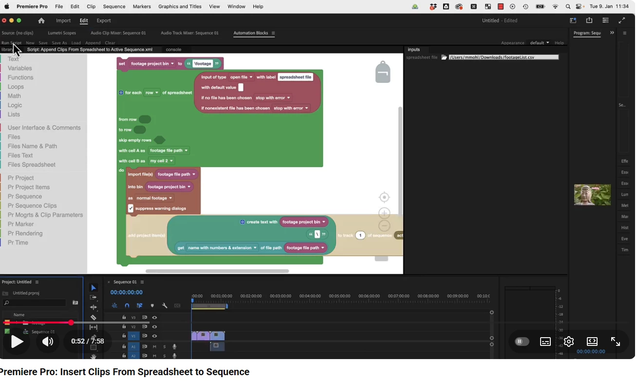
Task: Select the Razor tool
Action: tap(94, 317)
